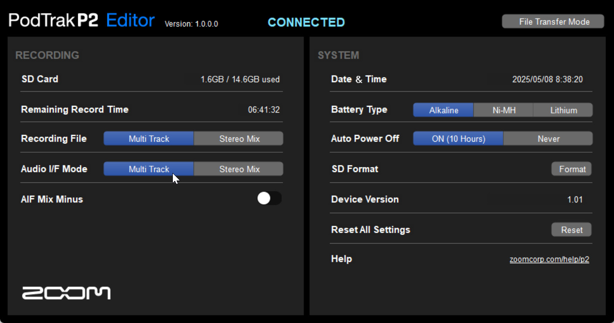Open the zoomcorp.com/help/p2 link
Viewport: 614px width, 323px height.
pyautogui.click(x=549, y=259)
